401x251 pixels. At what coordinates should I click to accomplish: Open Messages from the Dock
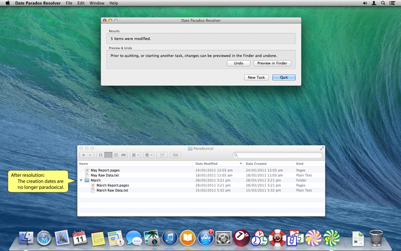point(134,238)
